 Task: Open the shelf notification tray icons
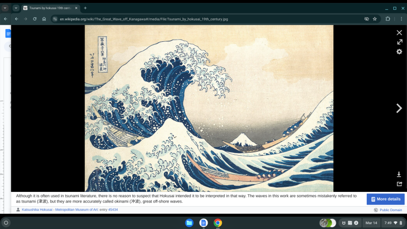(x=350, y=223)
